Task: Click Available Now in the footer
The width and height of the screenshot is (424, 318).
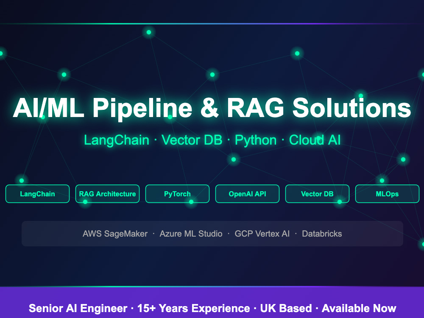Action: click(x=359, y=308)
